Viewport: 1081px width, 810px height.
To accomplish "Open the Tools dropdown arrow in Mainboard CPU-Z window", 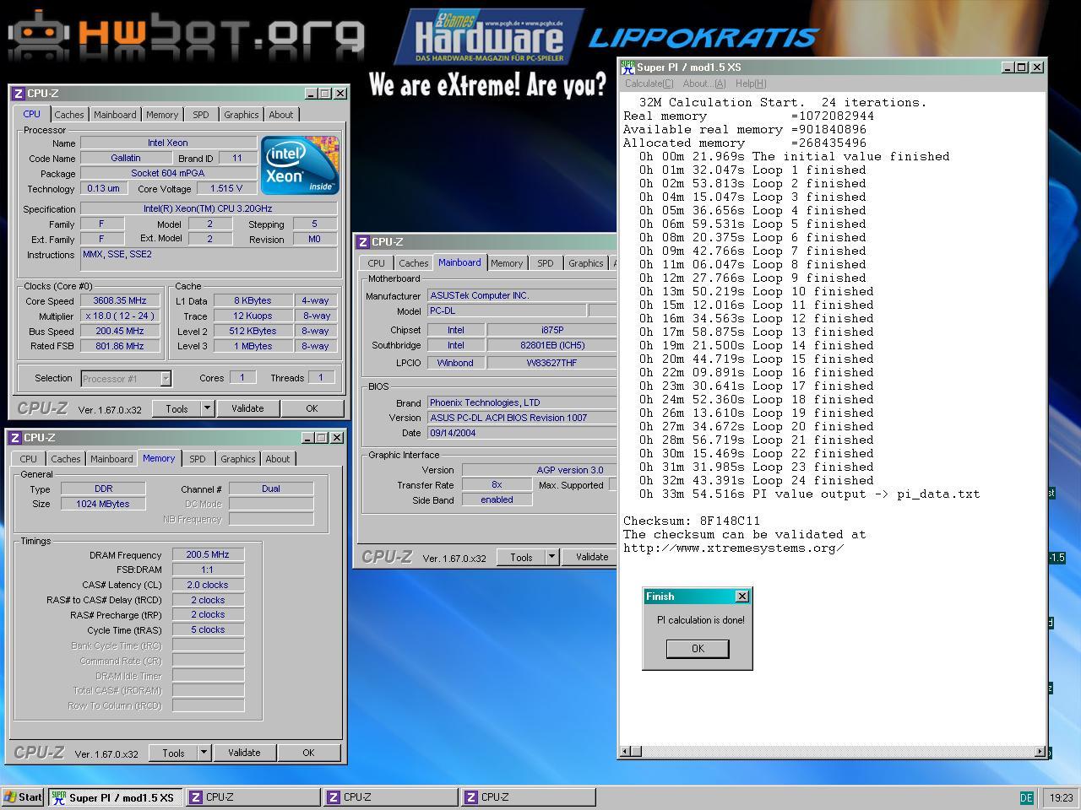I will pyautogui.click(x=551, y=557).
